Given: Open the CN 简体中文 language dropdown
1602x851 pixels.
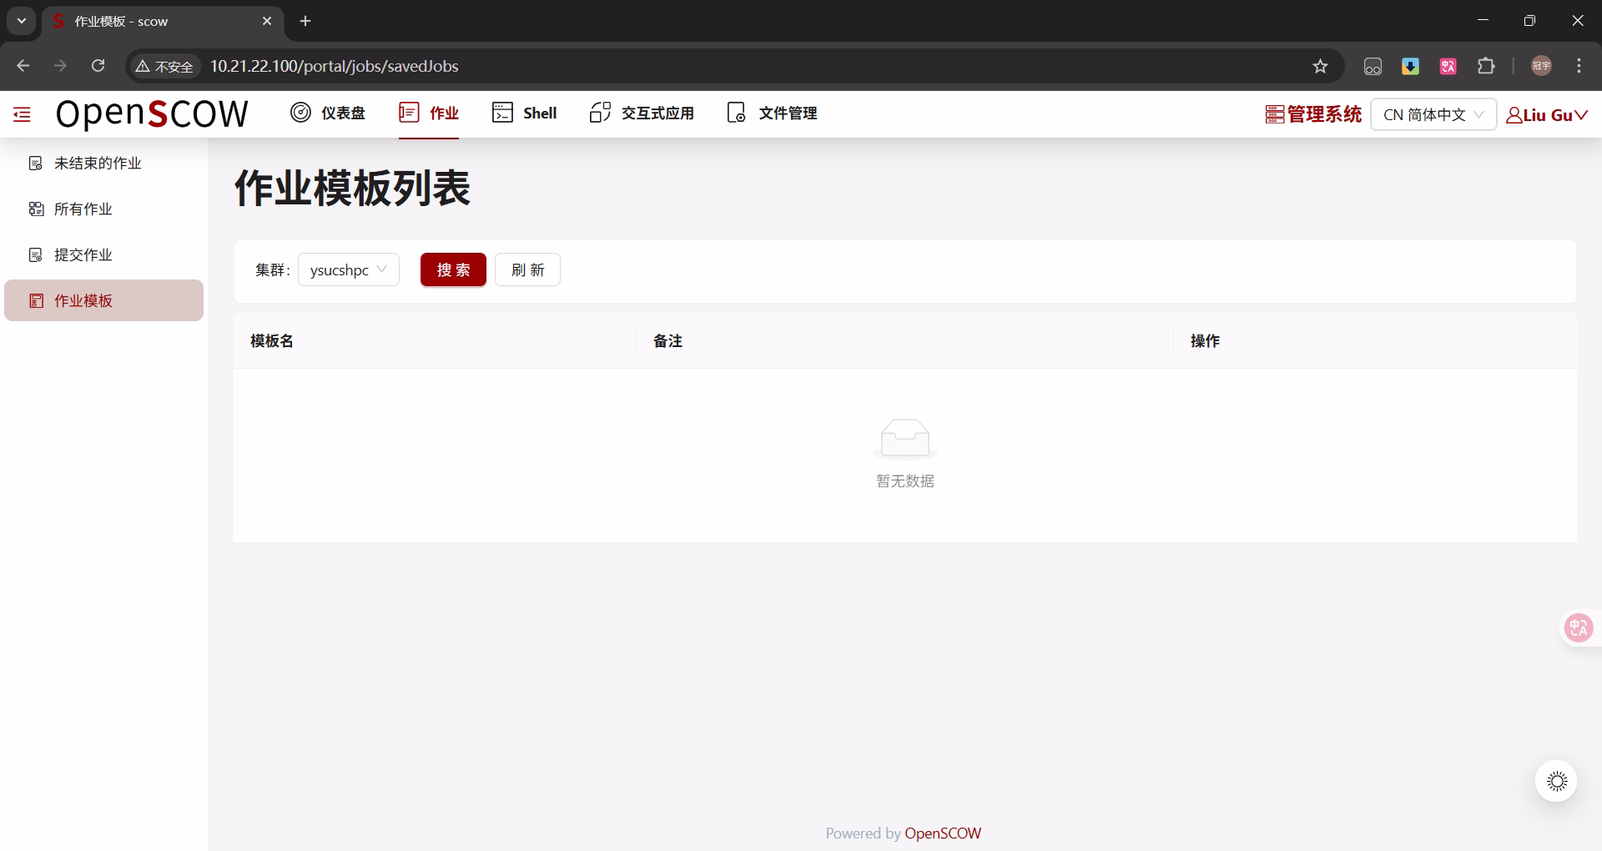Looking at the screenshot, I should [1432, 114].
